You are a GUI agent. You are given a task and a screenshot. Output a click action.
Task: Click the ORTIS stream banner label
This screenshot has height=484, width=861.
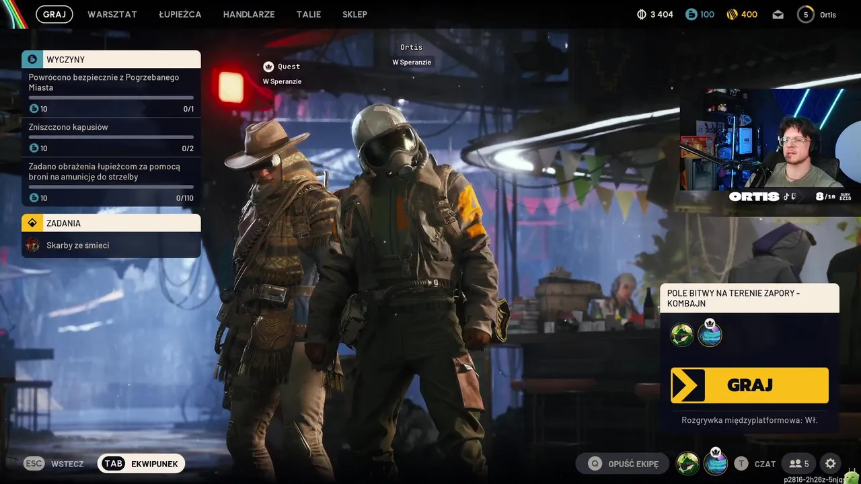(753, 197)
